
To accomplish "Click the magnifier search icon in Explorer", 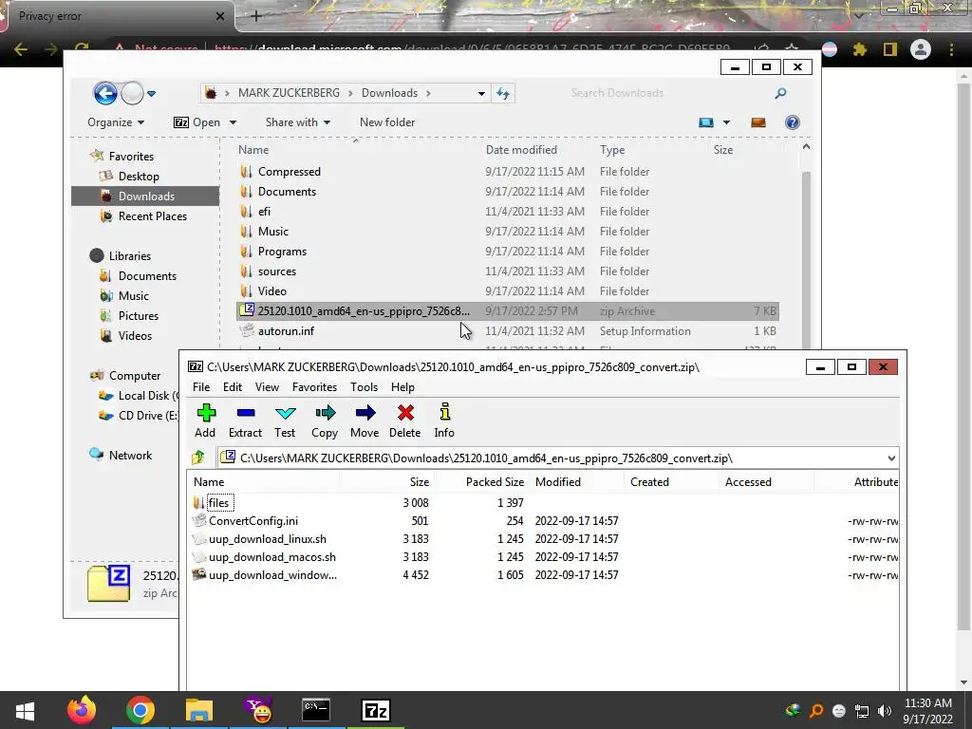I will pos(780,93).
